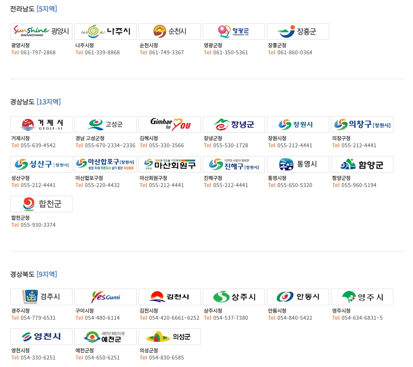Click the 장흥군 logo banner
This screenshot has height=367, width=413.
[x=298, y=32]
